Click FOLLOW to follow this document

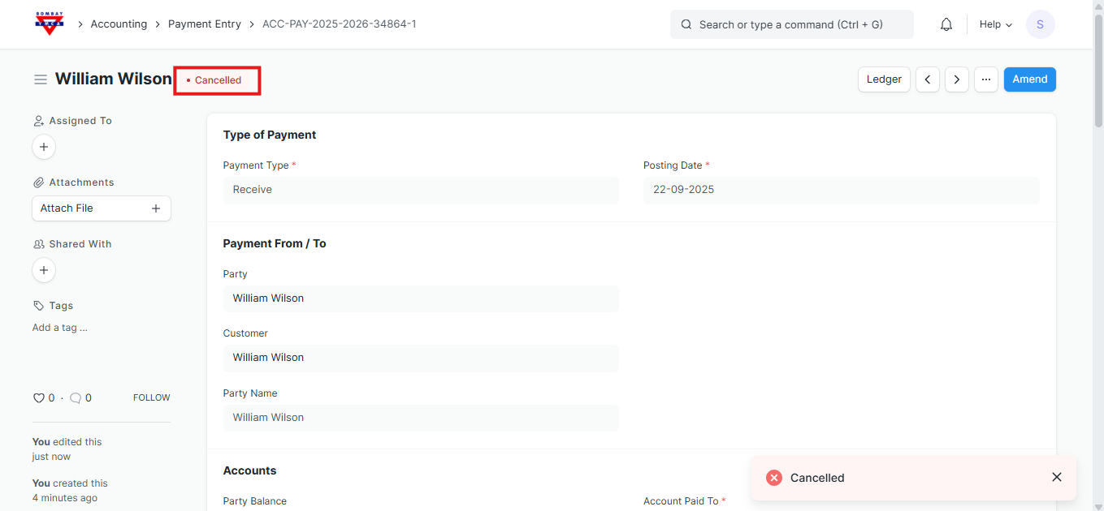151,398
